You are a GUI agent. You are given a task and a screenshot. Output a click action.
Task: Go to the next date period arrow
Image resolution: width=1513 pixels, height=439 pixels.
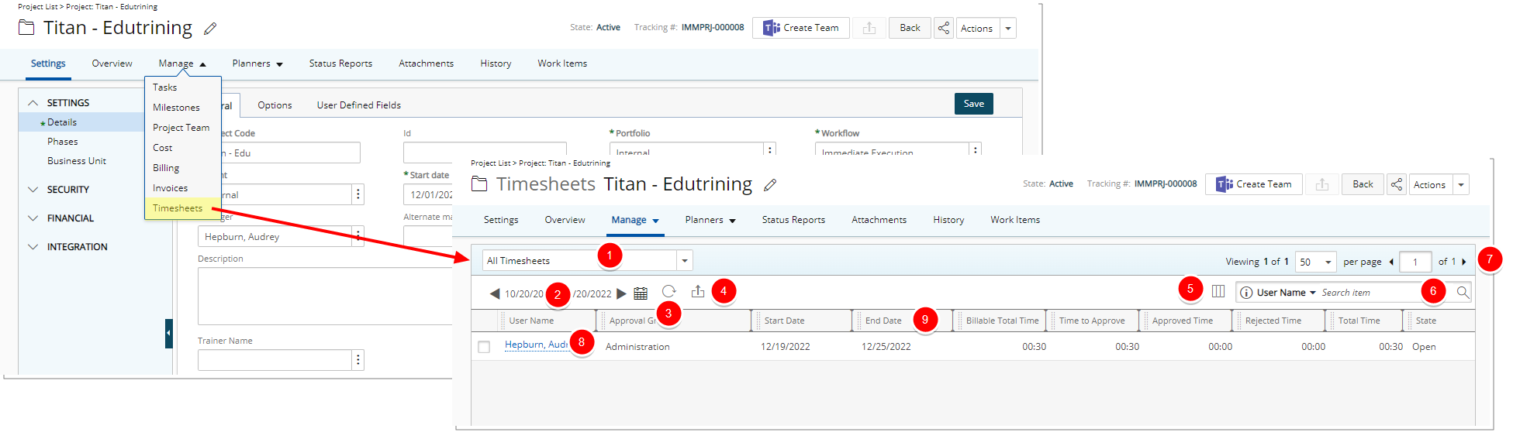[x=621, y=293]
